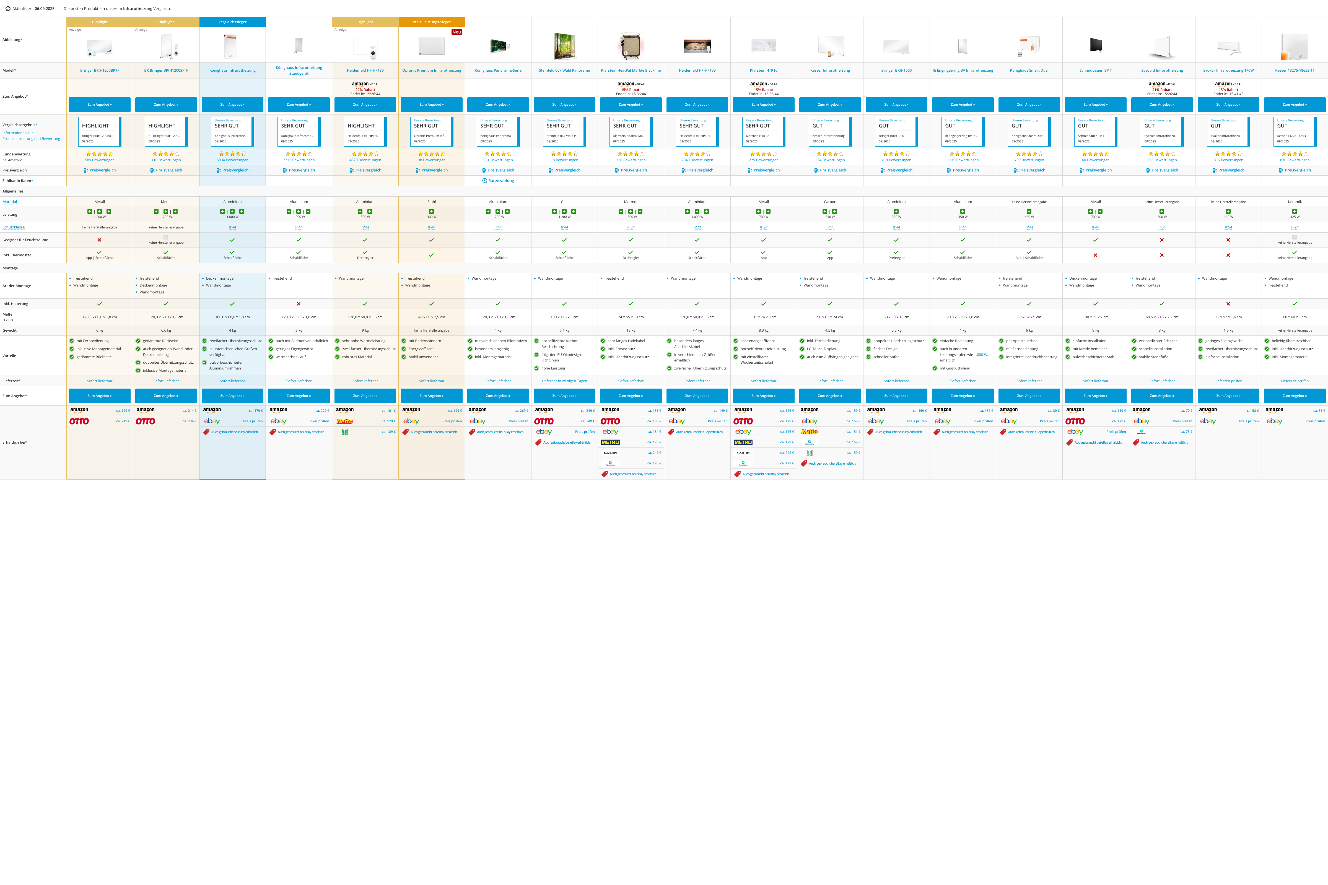Open top Zum Angebot button for Bringer BRIH1200BRTF
This screenshot has width=1328, height=885.
(x=99, y=105)
